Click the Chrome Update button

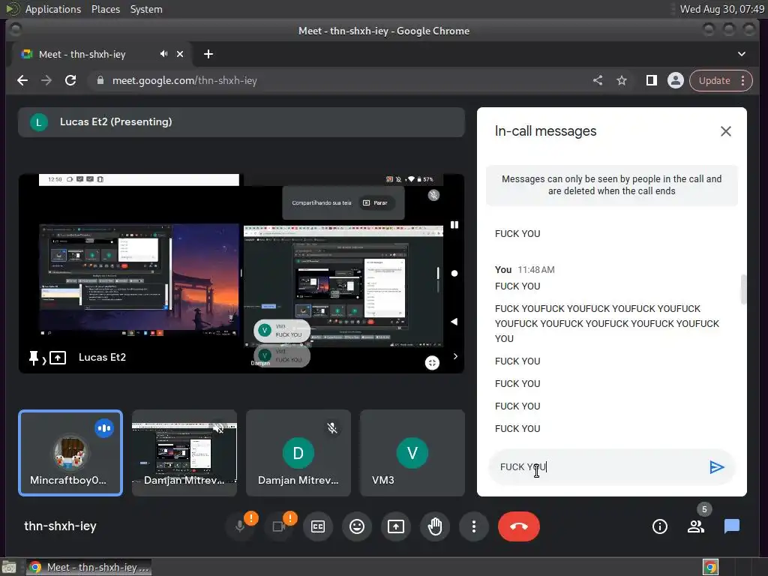[714, 80]
